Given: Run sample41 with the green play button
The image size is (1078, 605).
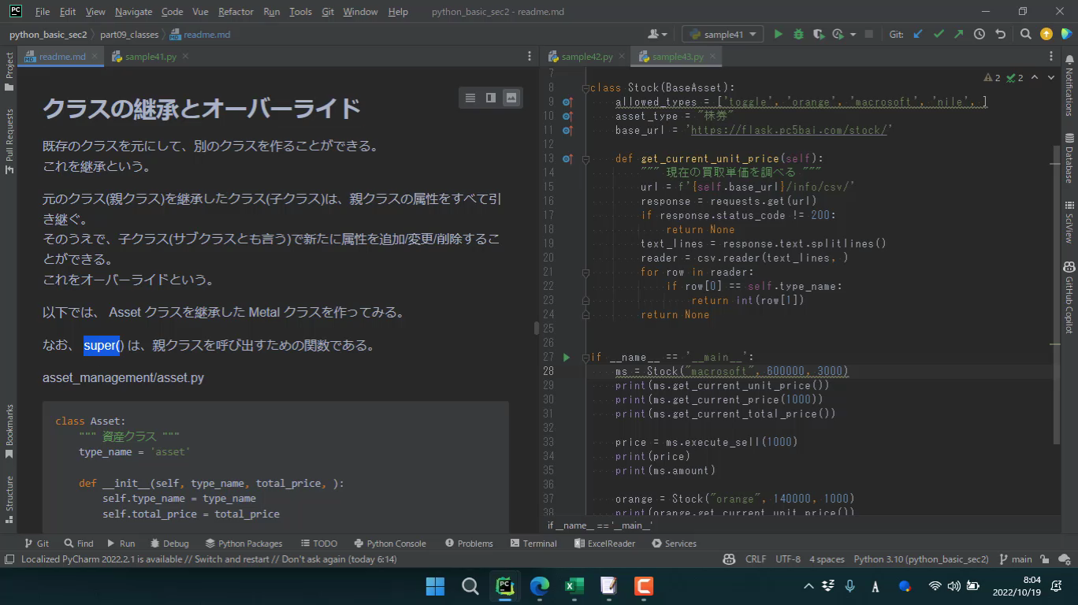Looking at the screenshot, I should (778, 34).
